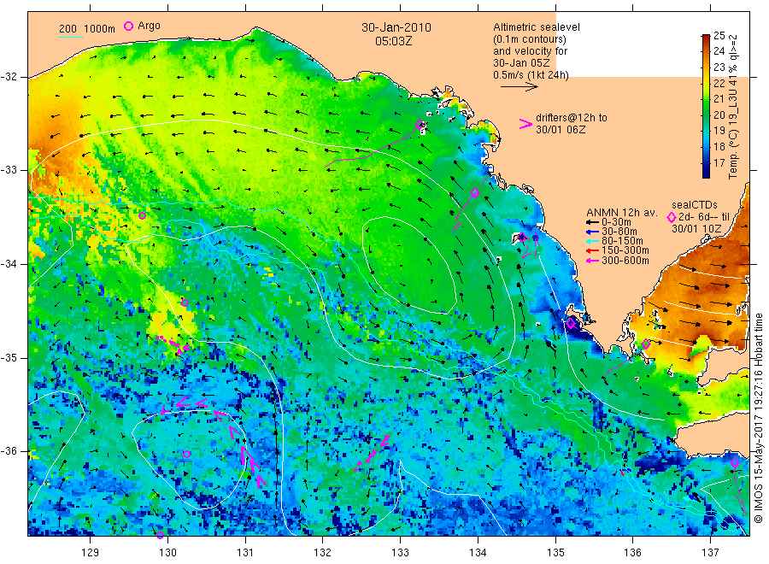Click Argo float marker near 36°S 130.2°E
The image size is (769, 564).
click(x=187, y=454)
